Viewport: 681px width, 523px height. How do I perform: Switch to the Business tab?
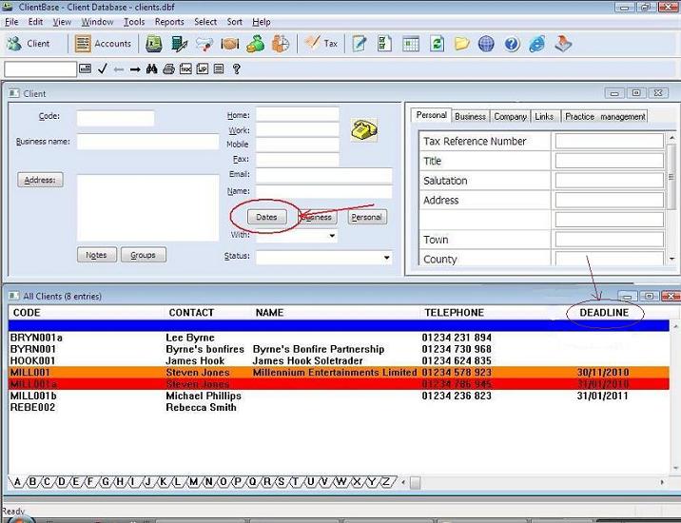click(470, 116)
